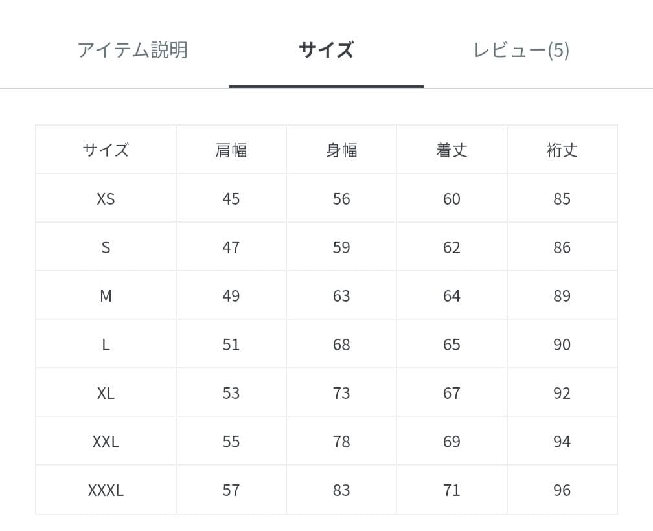The height and width of the screenshot is (531, 653).
Task: Click the XXL size row label
Action: [105, 441]
